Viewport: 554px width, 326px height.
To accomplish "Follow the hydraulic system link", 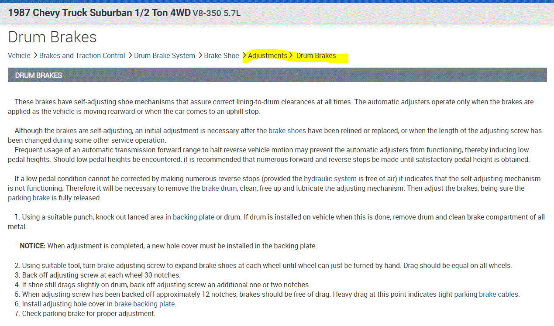I will pos(330,178).
